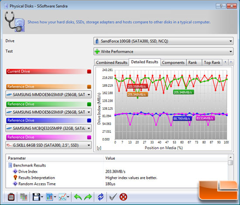Click the stethoscope disk module icon
This screenshot has height=205, width=240.
pos(14,21)
